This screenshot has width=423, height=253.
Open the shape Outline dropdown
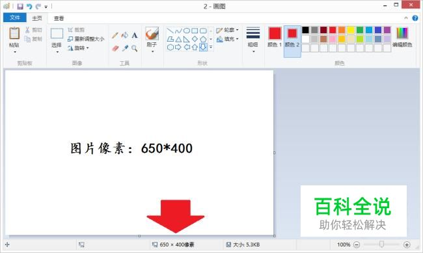[227, 30]
